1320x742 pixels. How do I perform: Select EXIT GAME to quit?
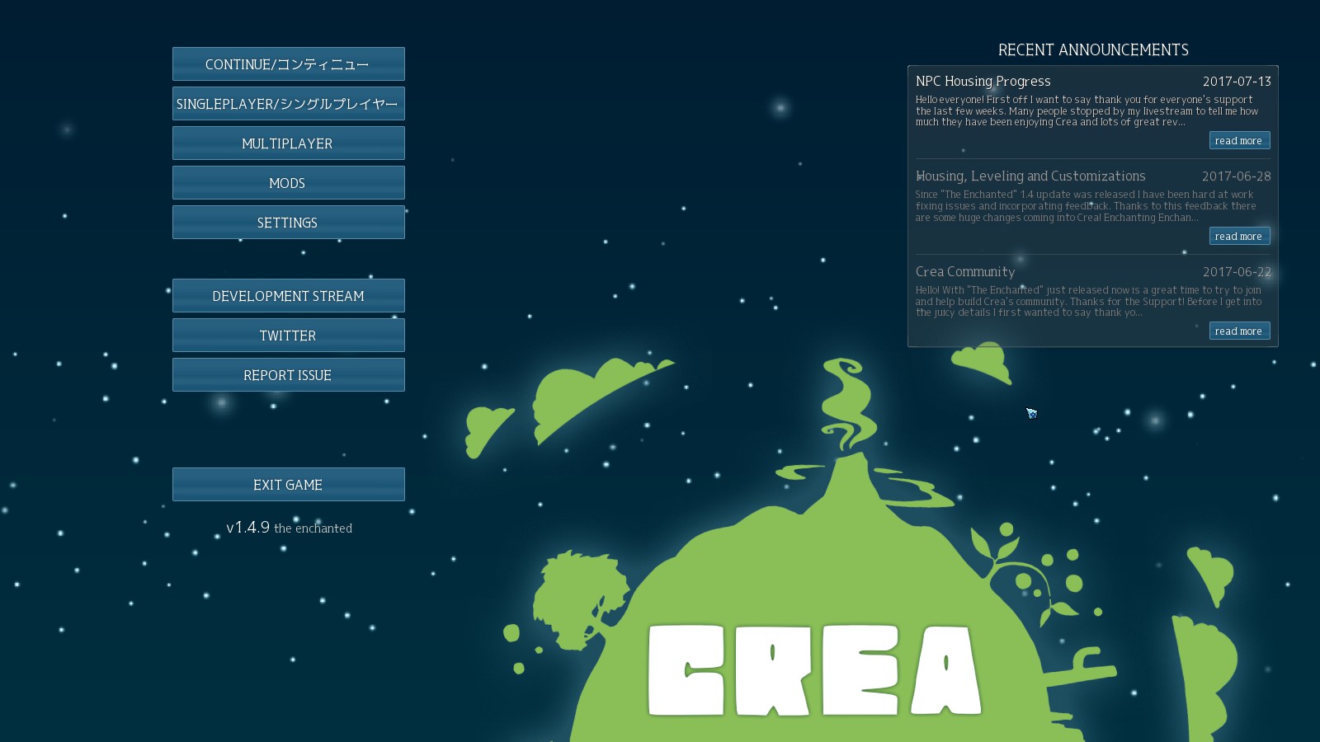tap(288, 484)
